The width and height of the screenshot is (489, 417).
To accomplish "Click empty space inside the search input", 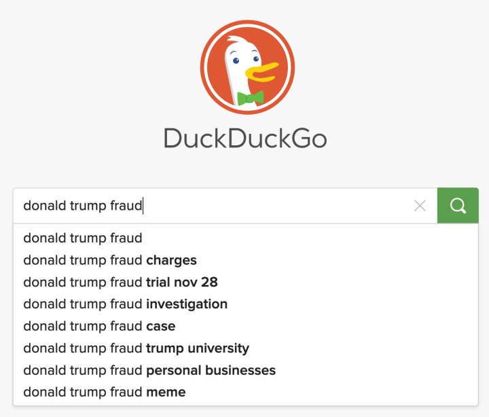I will pyautogui.click(x=278, y=206).
